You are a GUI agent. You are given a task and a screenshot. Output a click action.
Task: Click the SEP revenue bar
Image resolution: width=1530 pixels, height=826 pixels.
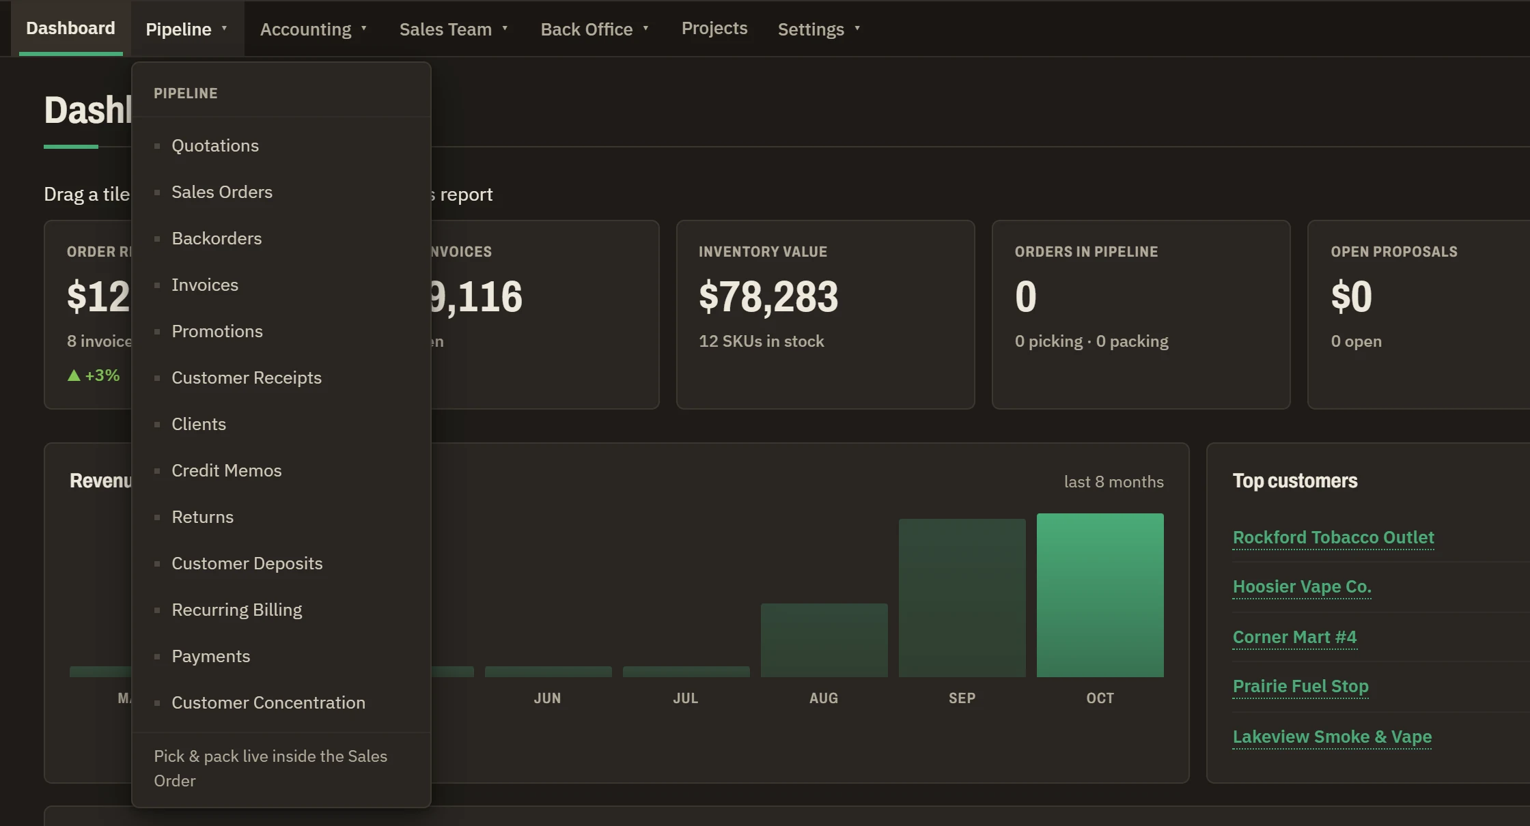pos(962,598)
